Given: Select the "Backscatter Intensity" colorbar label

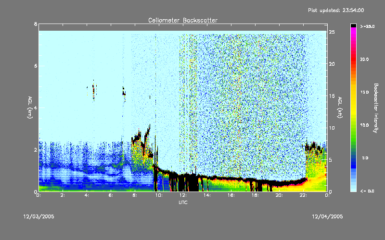Looking at the screenshot, I should (x=375, y=108).
